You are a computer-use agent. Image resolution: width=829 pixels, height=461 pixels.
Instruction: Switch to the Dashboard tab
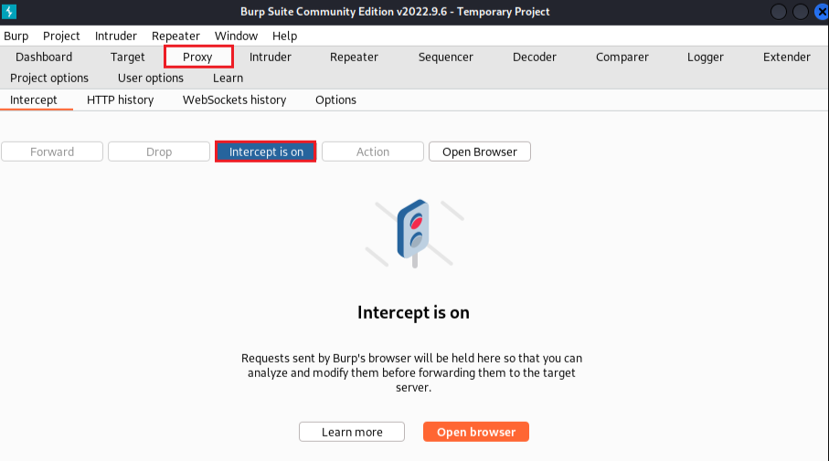(x=44, y=57)
